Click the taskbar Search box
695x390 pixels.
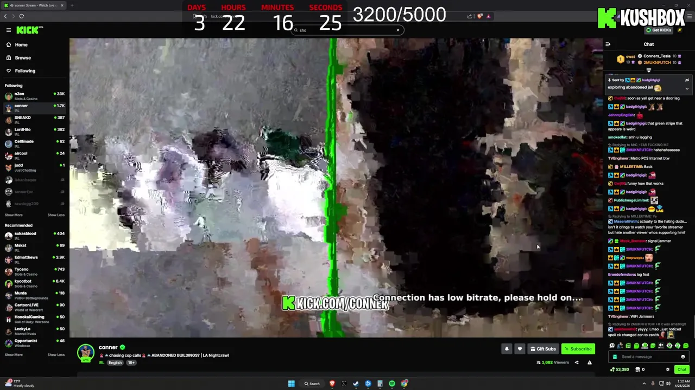pos(312,383)
